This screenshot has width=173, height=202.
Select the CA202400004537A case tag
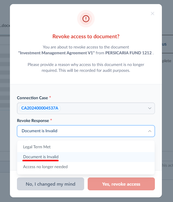pyautogui.click(x=40, y=108)
